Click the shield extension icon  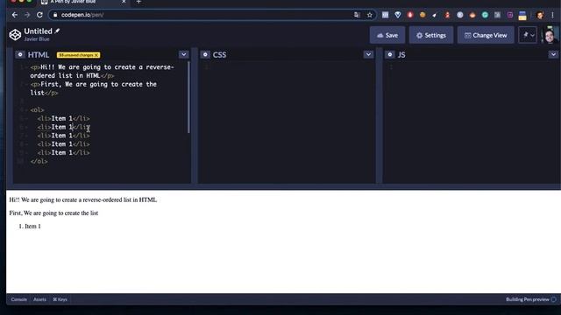pos(397,15)
